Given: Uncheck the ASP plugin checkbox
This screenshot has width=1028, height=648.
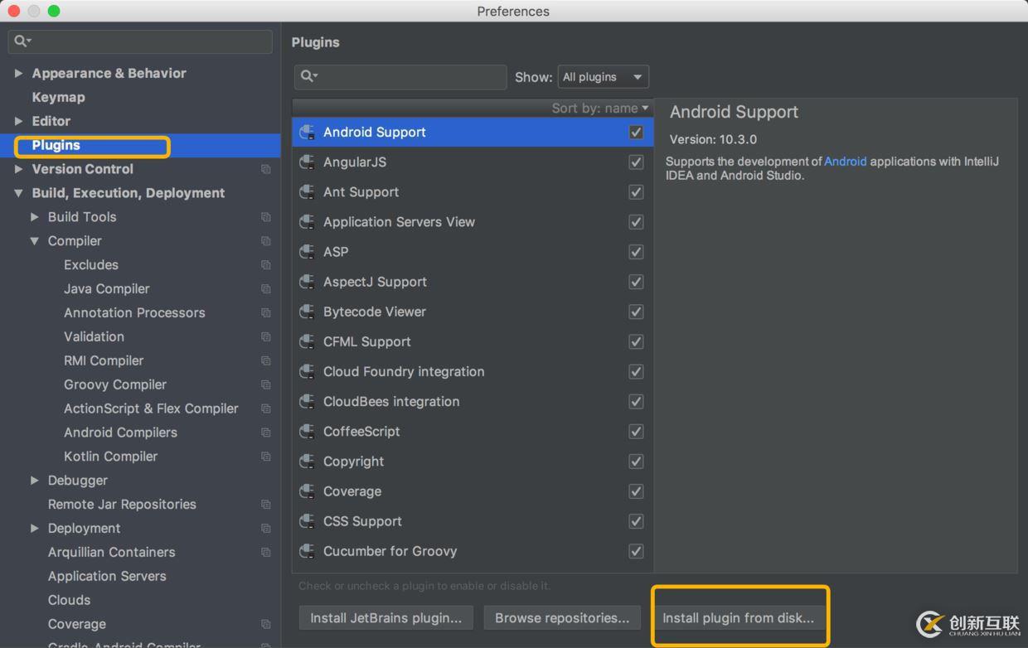Looking at the screenshot, I should point(636,251).
